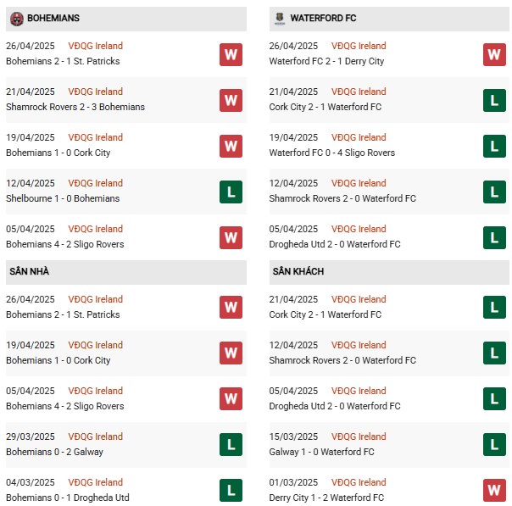Open the BOHEMIANS team header
Viewport: 512px width, 506px height.
click(x=126, y=19)
